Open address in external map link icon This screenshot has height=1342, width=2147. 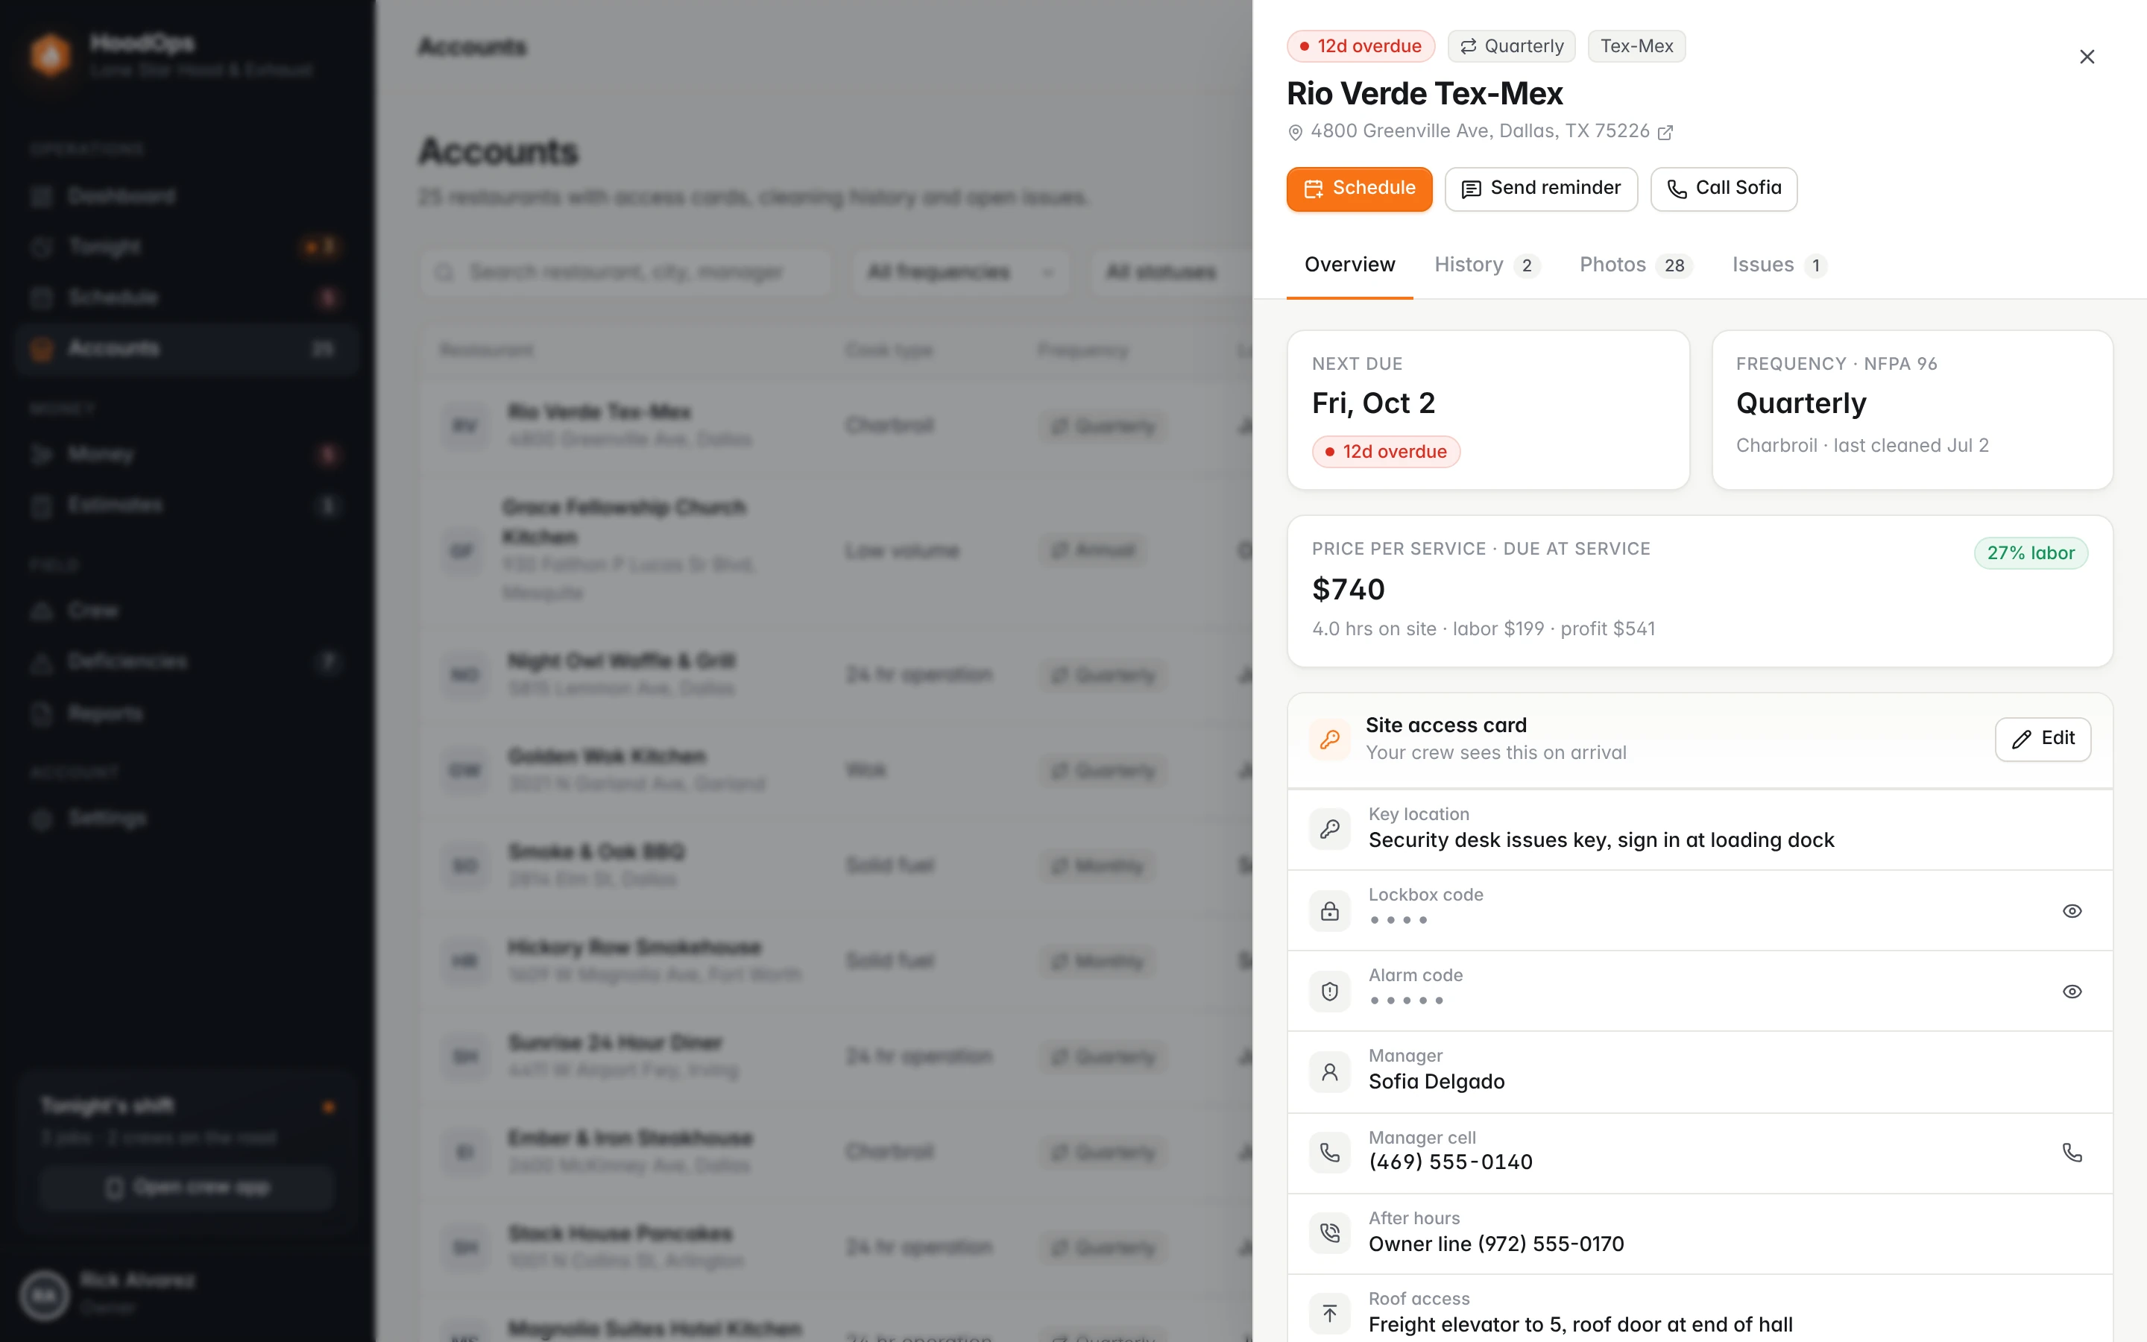pyautogui.click(x=1665, y=132)
